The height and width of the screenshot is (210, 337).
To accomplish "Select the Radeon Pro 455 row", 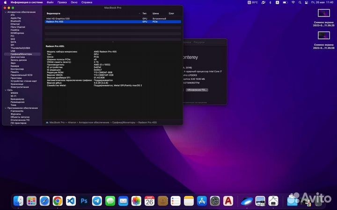I will [113, 21].
